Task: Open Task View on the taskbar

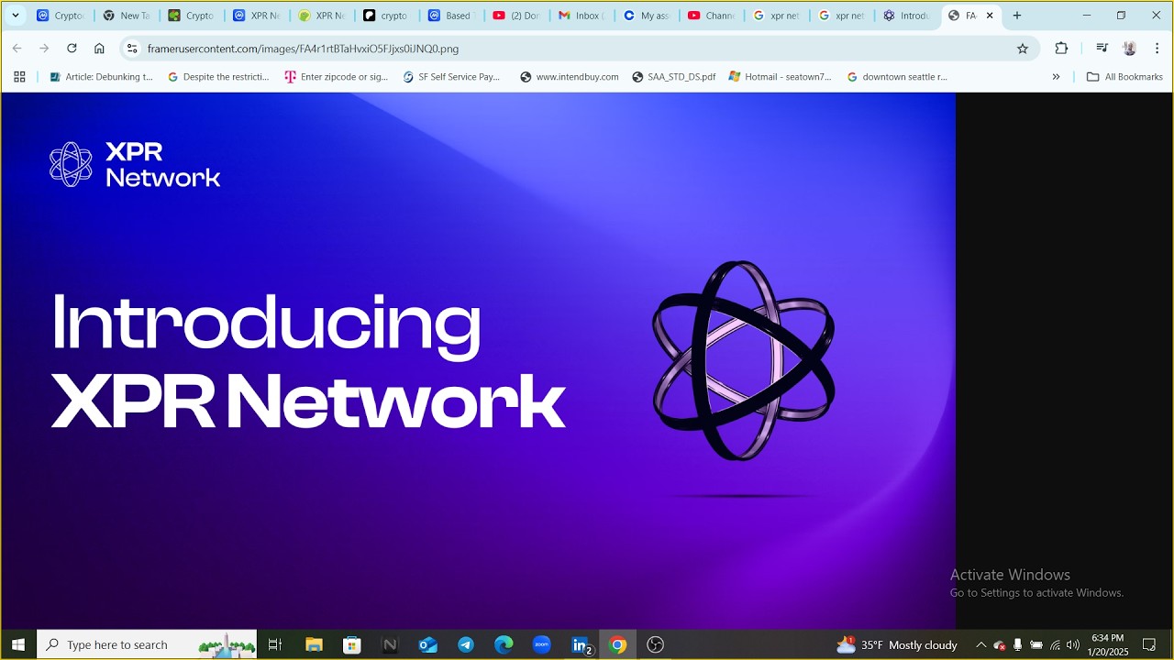Action: point(274,644)
